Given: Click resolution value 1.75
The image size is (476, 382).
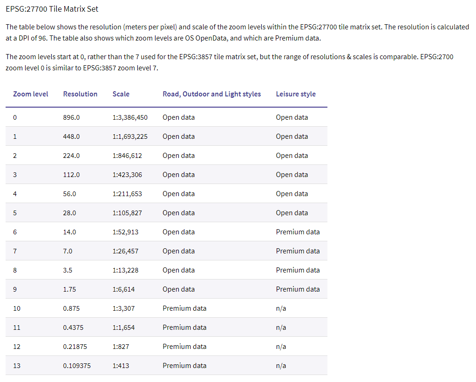Looking at the screenshot, I should (x=69, y=290).
